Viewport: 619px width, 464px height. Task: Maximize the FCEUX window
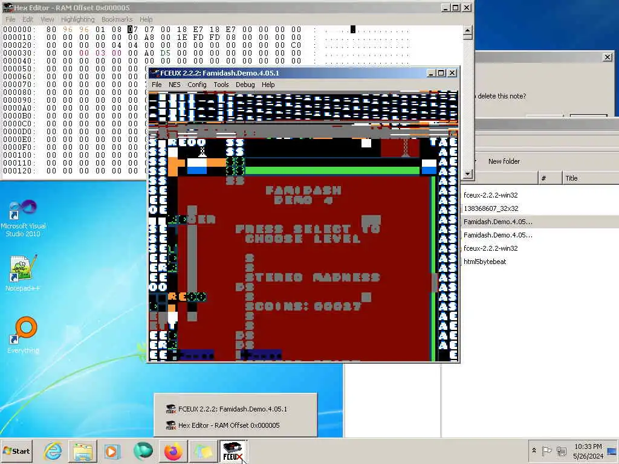point(441,73)
